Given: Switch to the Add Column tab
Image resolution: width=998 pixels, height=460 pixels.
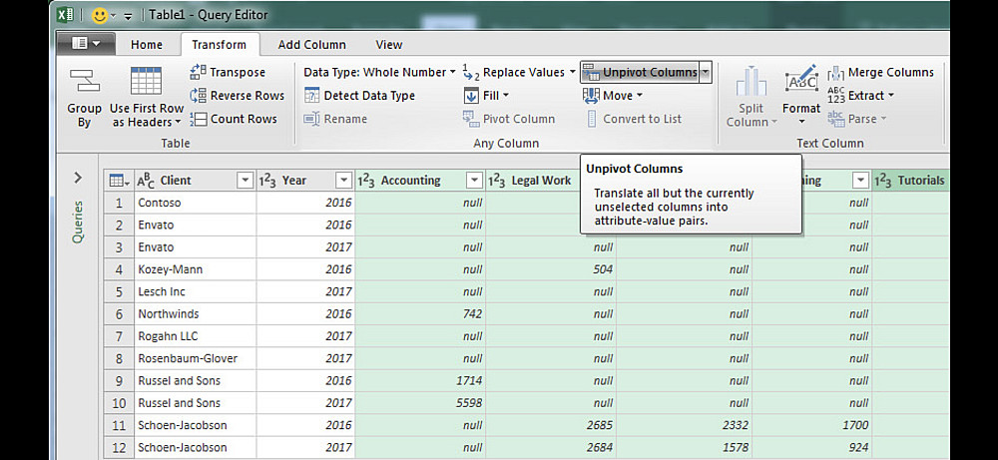Looking at the screenshot, I should (x=311, y=44).
